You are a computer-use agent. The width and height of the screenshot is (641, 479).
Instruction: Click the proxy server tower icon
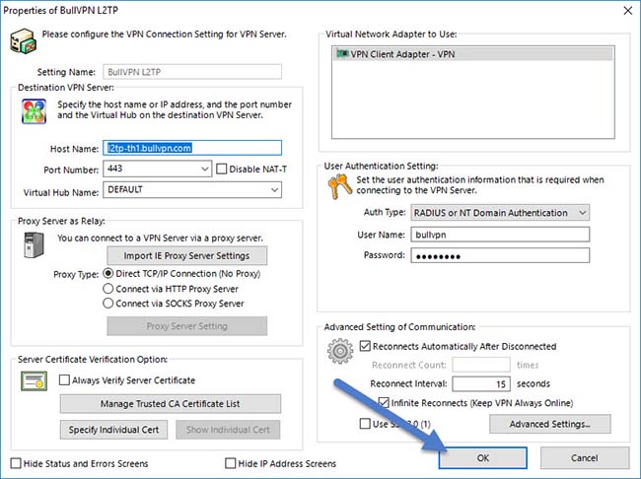(34, 244)
